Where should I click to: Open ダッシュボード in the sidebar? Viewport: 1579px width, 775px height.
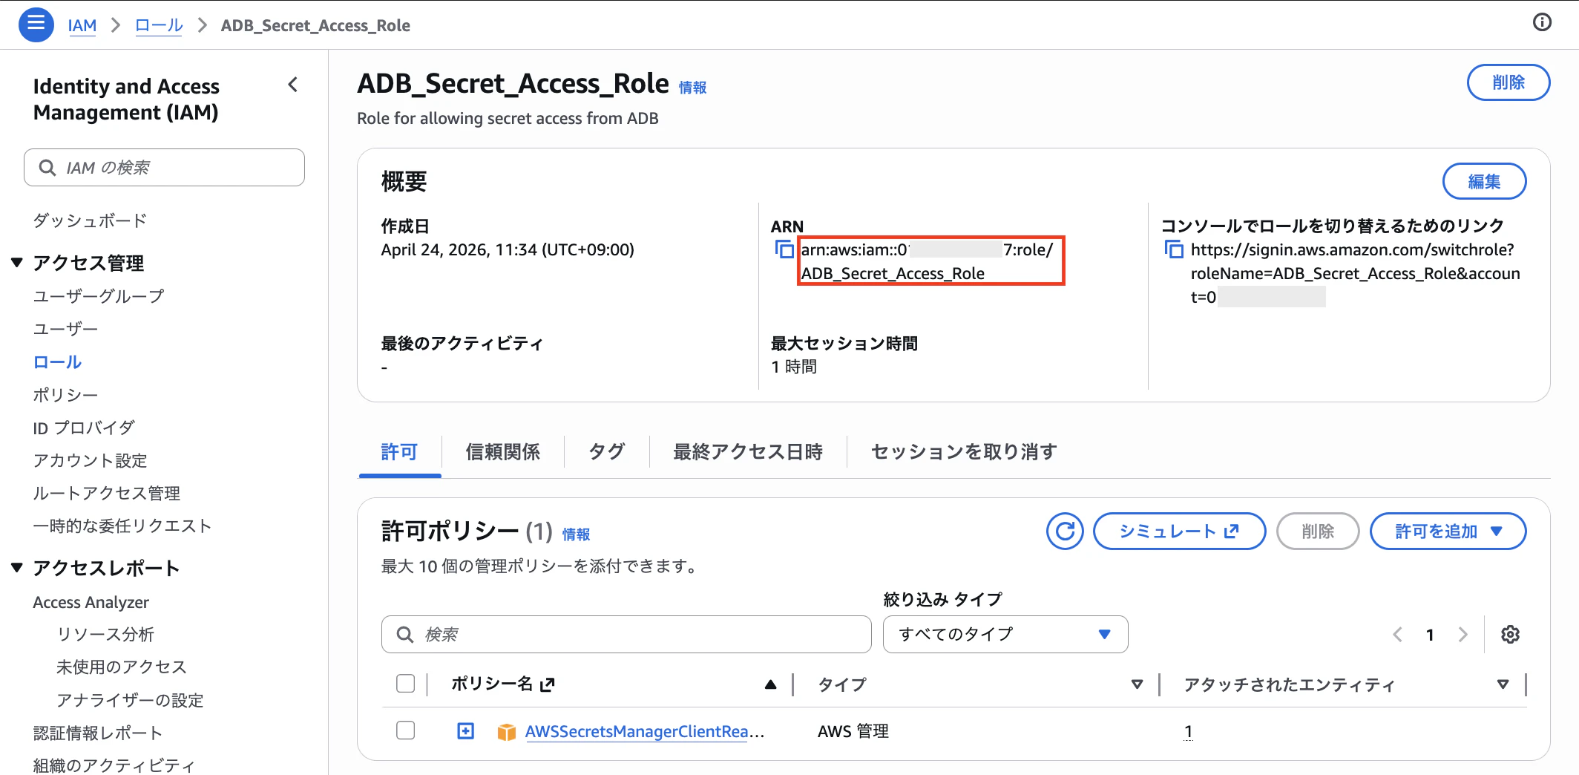(x=90, y=220)
